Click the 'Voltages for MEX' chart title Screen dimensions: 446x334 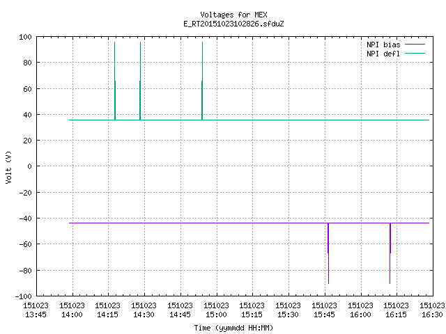tap(233, 15)
